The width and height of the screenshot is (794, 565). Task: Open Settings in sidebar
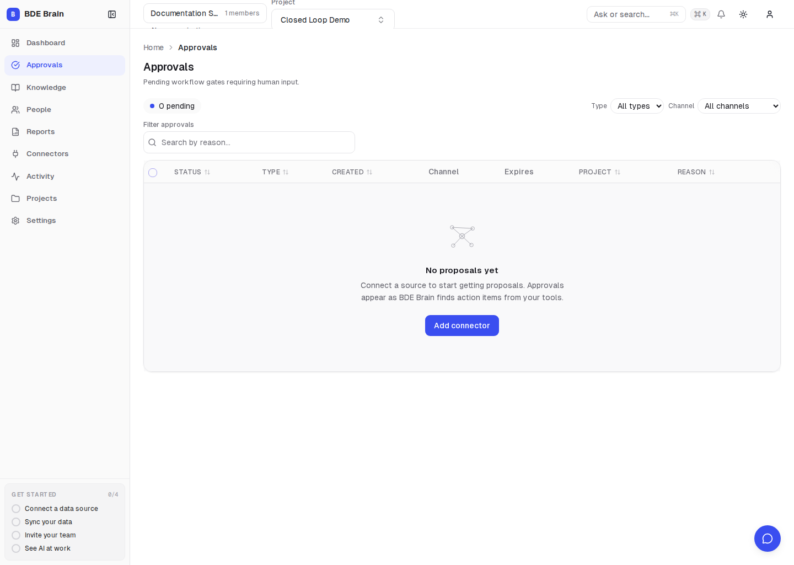65,221
